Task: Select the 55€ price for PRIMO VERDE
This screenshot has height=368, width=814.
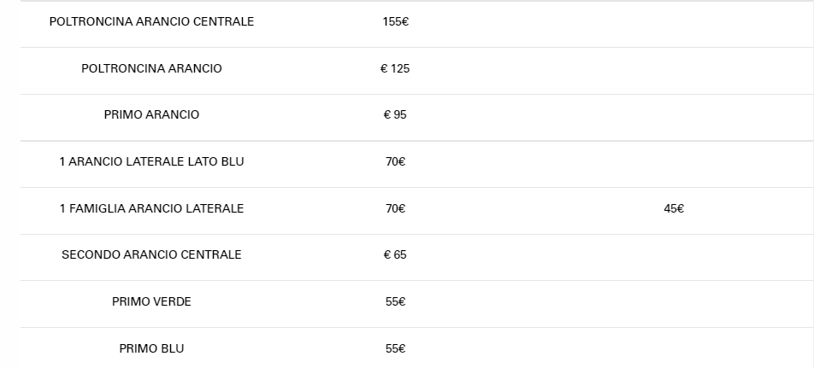Action: click(x=395, y=301)
